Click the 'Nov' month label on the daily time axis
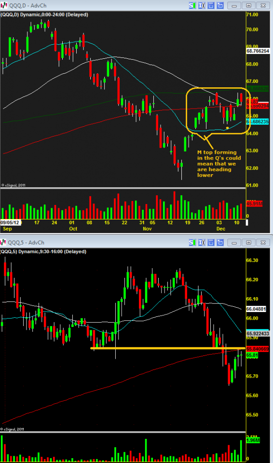The width and height of the screenshot is (273, 463). click(x=147, y=229)
